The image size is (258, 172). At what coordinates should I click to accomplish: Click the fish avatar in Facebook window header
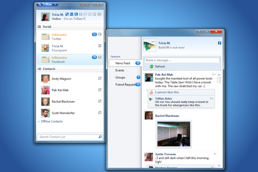(150, 45)
